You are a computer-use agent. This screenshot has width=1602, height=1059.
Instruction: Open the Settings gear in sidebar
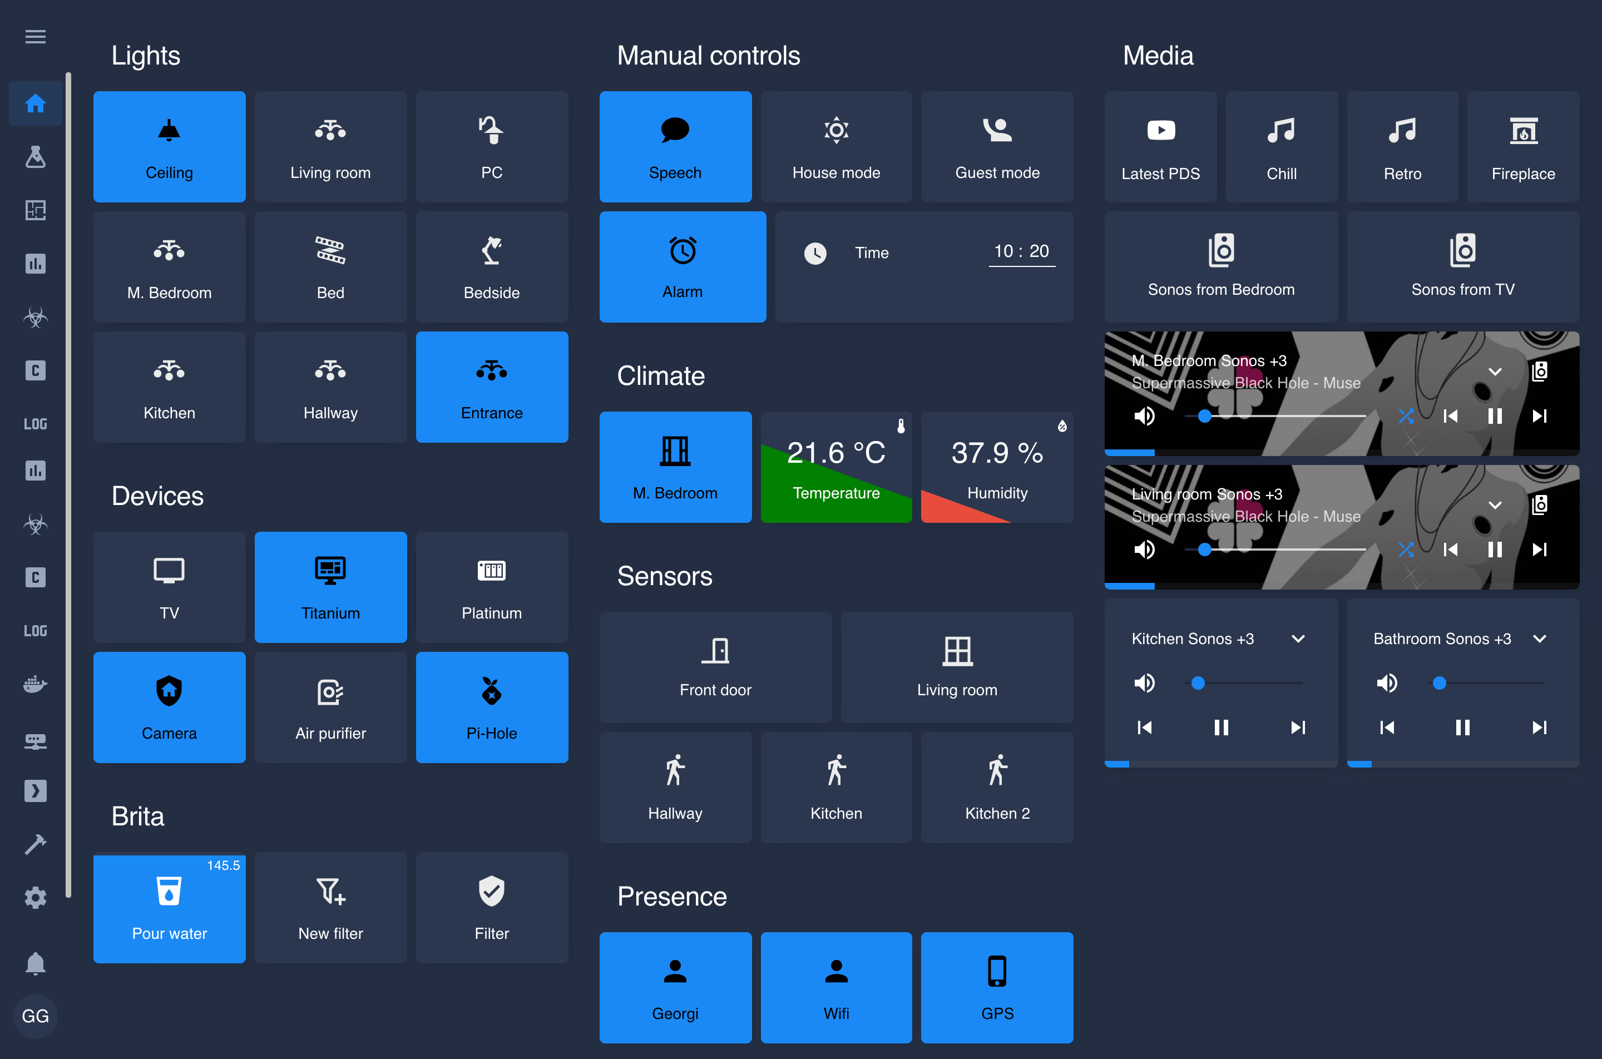coord(35,898)
